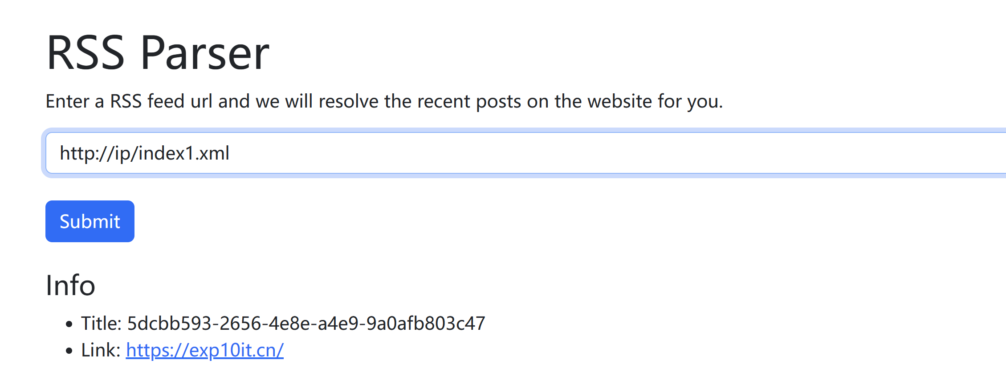Click the description paragraph about RSS feed
The image size is (1006, 376).
384,101
